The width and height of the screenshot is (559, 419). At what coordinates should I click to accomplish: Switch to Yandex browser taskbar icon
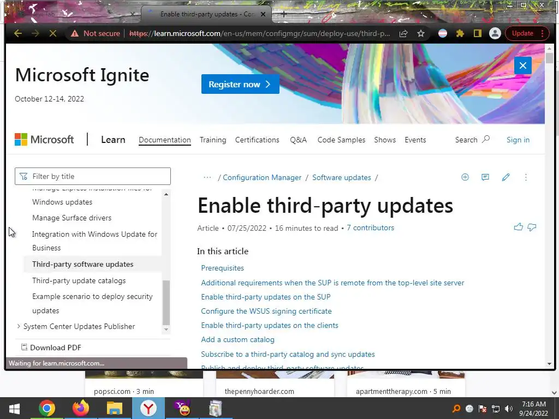point(148,408)
